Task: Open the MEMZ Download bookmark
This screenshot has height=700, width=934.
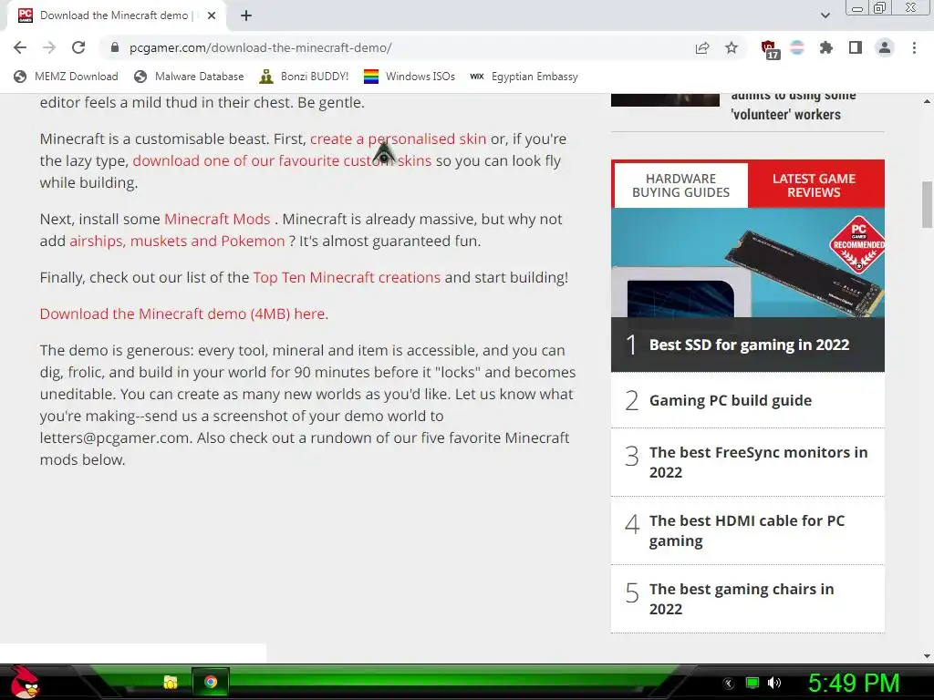Action: tap(66, 77)
